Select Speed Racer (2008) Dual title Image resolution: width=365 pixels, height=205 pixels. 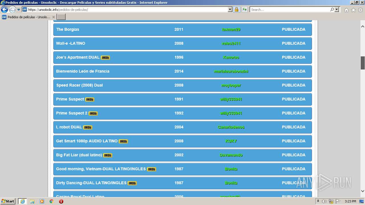pyautogui.click(x=79, y=85)
